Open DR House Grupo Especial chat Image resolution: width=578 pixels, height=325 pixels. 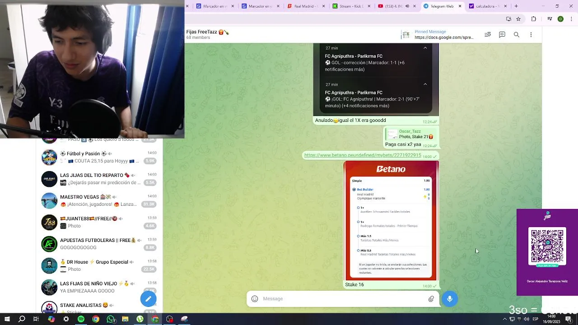click(x=99, y=265)
